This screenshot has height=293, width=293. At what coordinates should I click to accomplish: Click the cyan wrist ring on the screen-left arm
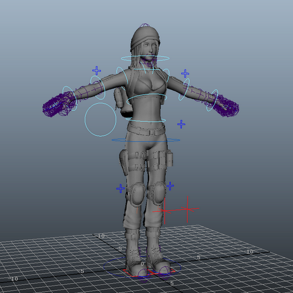click(70, 98)
